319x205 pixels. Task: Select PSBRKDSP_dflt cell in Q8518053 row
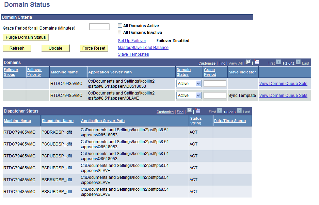pyautogui.click(x=57, y=132)
